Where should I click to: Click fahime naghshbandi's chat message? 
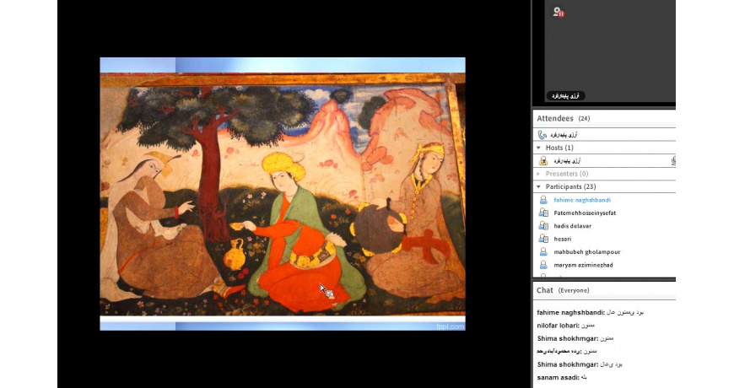pos(590,312)
